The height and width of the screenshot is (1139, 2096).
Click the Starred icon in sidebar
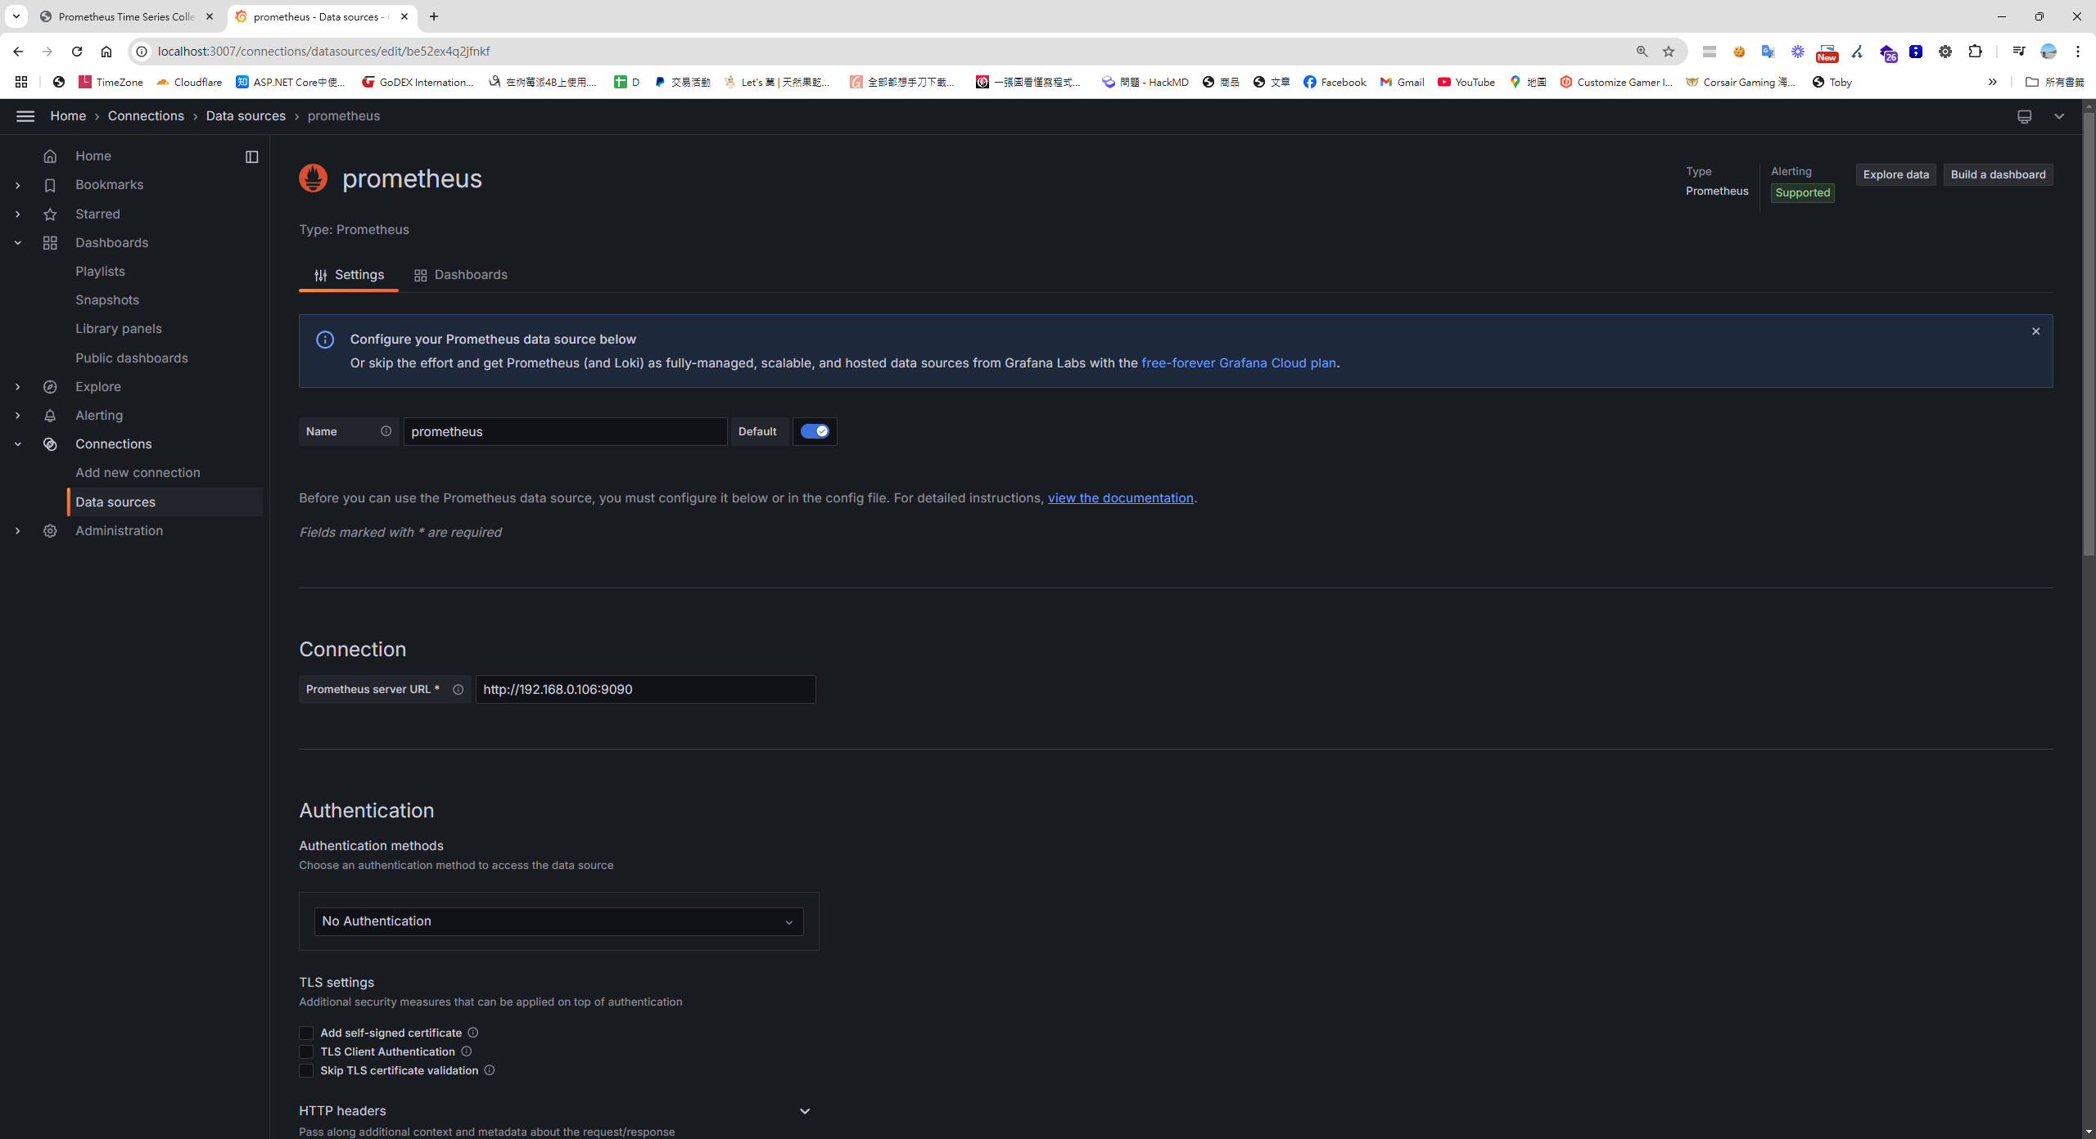click(x=50, y=214)
